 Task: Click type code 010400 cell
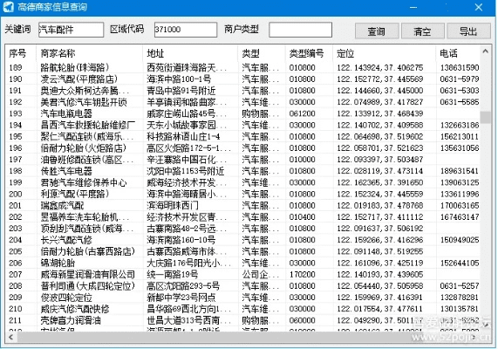point(302,216)
